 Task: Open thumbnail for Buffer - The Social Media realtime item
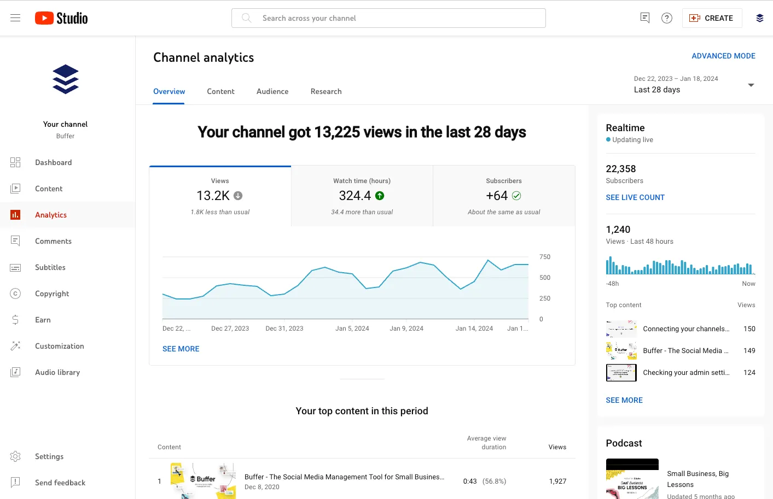[621, 351]
